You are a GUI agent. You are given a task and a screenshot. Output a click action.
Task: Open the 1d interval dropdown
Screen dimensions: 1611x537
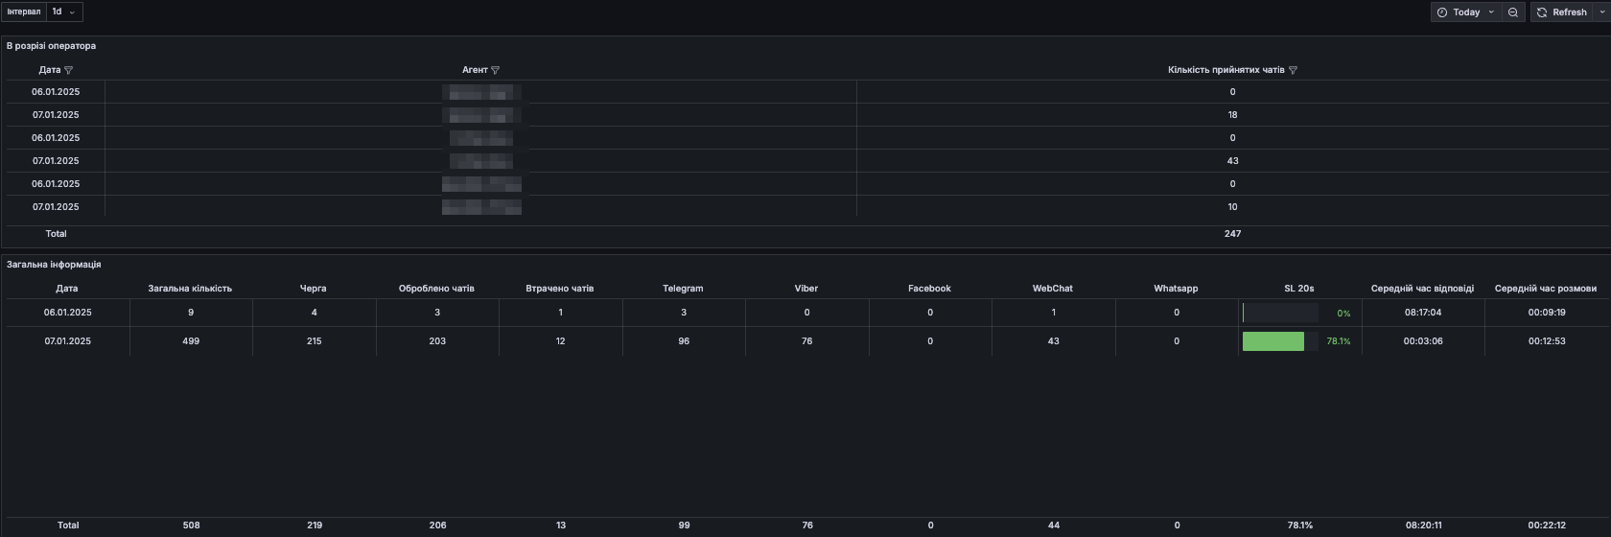[x=64, y=12]
